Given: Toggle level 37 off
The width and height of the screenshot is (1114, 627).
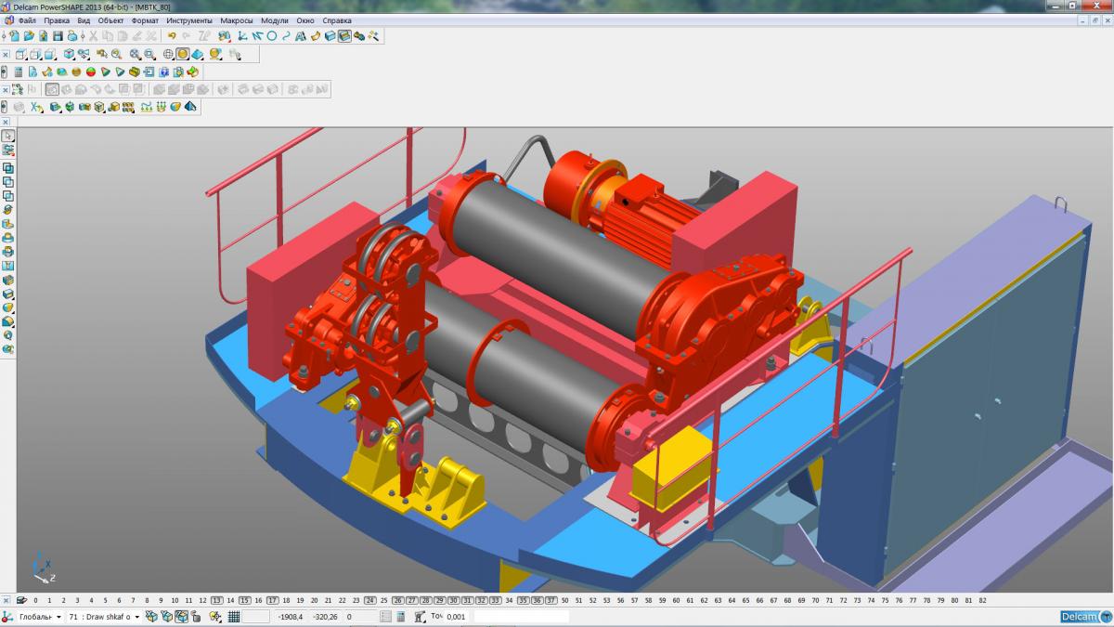Looking at the screenshot, I should pyautogui.click(x=551, y=601).
